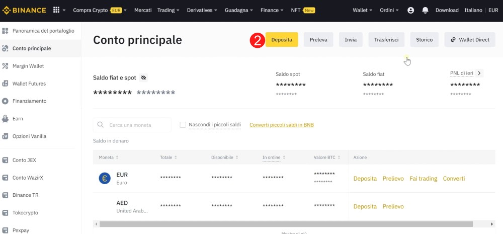Image resolution: width=503 pixels, height=234 pixels.
Task: Click Deposita in the AED row
Action: [x=365, y=206]
